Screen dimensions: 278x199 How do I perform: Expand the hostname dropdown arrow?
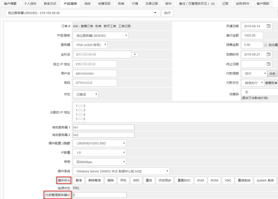(x=135, y=55)
